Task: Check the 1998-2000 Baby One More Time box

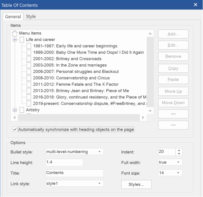Action: (x=29, y=52)
